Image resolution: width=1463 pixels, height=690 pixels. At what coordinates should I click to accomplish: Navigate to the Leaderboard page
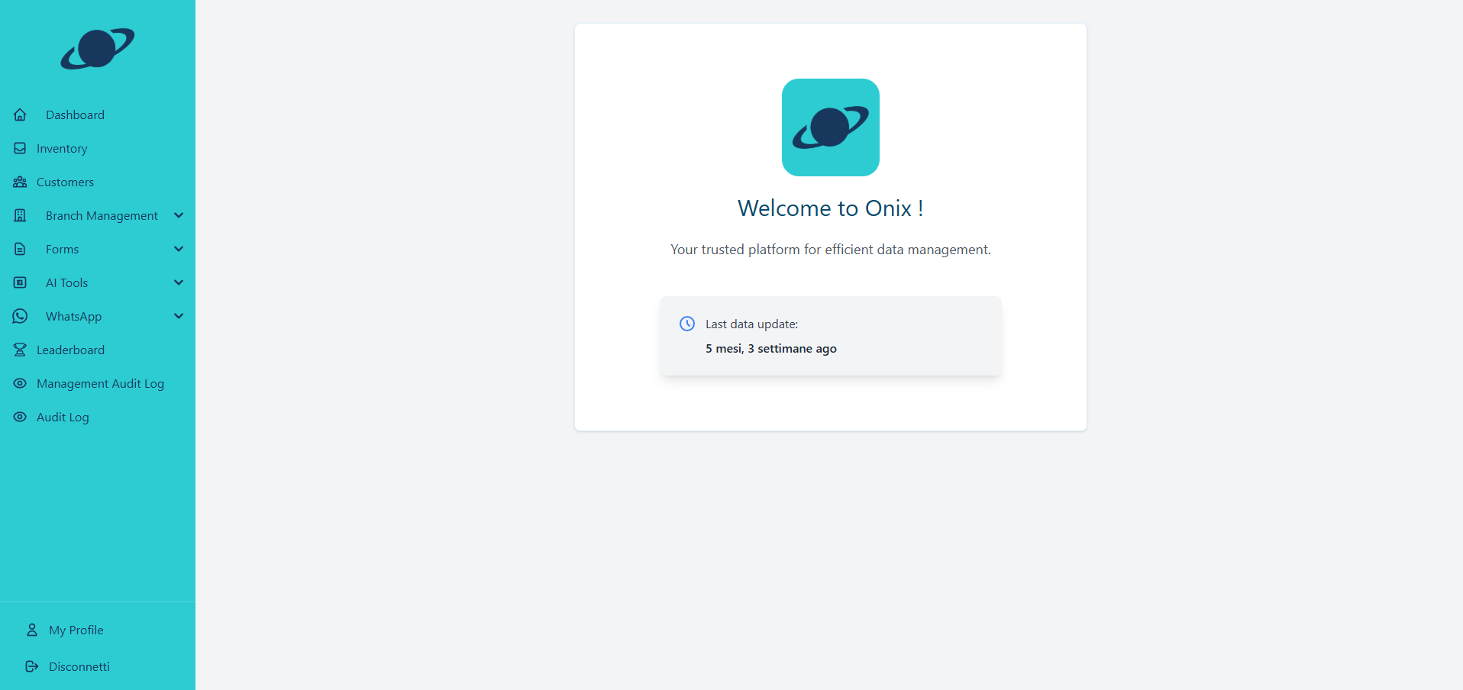coord(70,350)
